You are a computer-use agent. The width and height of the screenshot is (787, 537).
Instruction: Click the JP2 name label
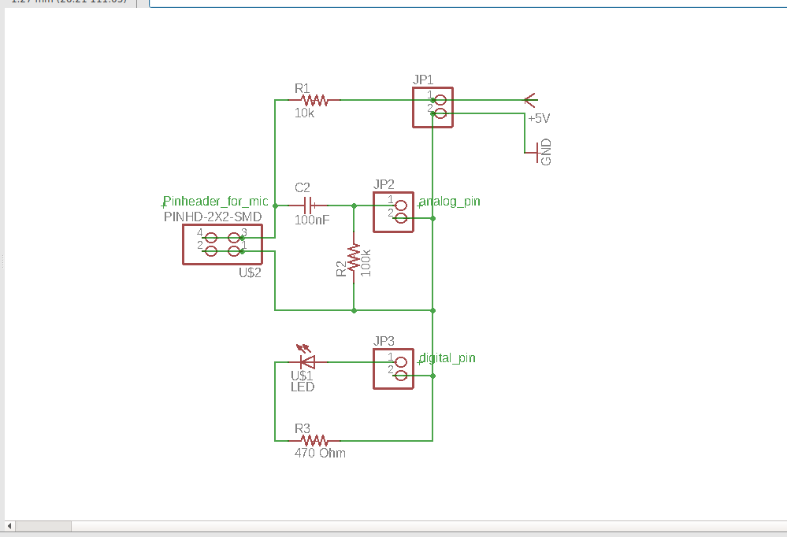coord(384,184)
